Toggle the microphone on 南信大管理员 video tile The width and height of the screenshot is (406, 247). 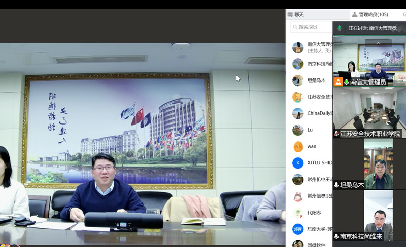pos(347,82)
